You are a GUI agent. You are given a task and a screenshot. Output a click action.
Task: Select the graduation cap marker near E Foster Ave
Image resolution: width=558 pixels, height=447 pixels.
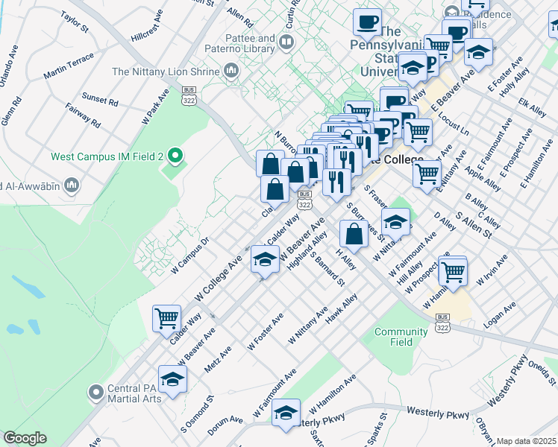[x=478, y=51]
